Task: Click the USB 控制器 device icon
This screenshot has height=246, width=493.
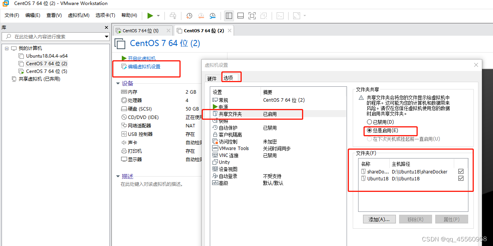Action: (124, 134)
